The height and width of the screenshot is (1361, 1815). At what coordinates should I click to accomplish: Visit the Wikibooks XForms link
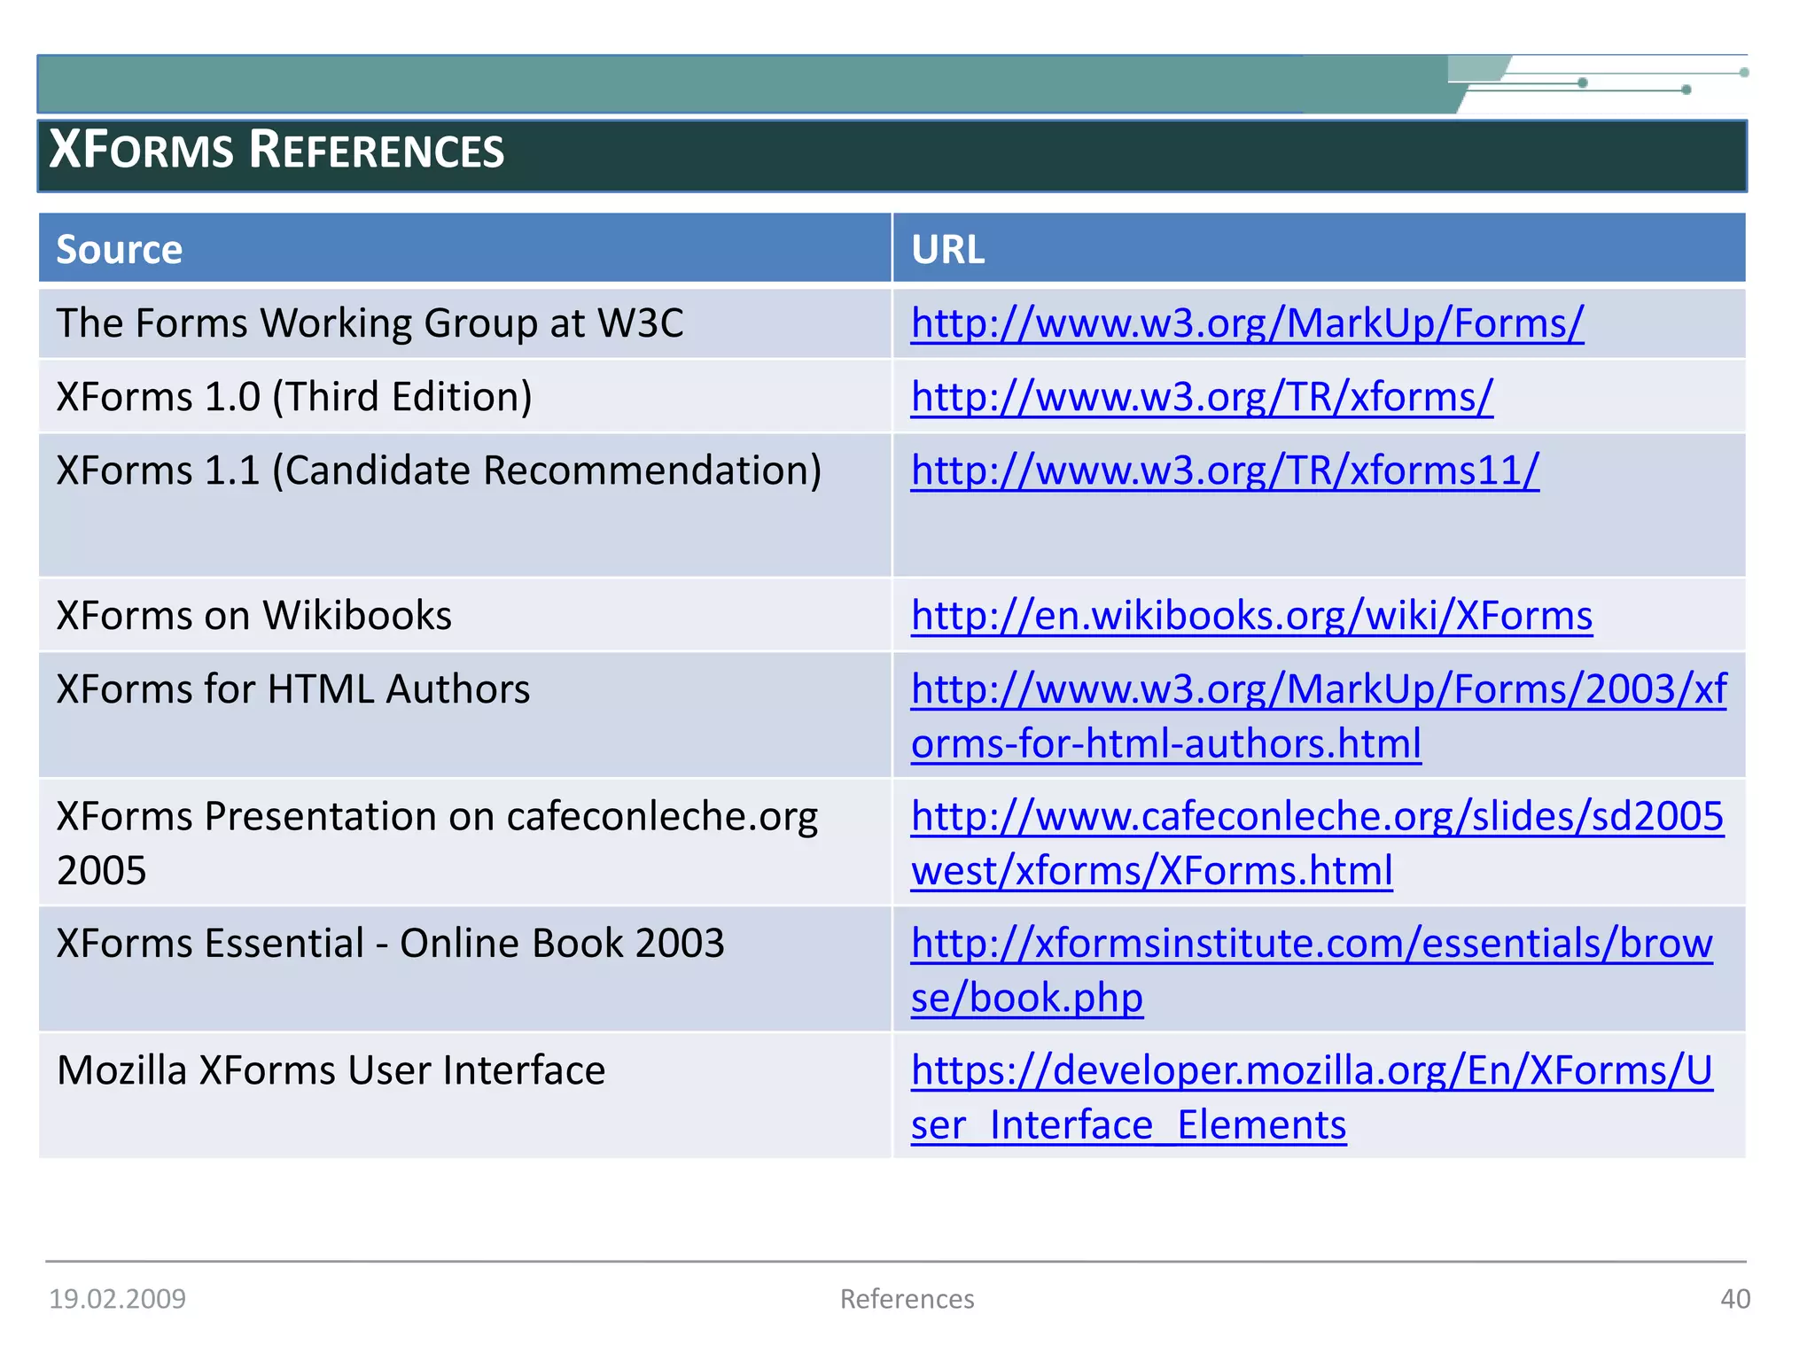[1251, 616]
